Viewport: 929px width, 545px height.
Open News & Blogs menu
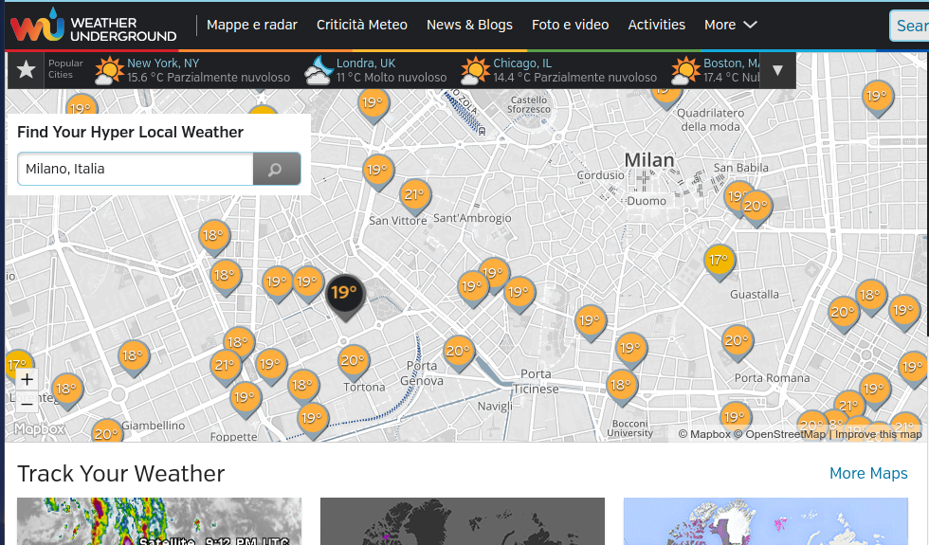[x=469, y=25]
